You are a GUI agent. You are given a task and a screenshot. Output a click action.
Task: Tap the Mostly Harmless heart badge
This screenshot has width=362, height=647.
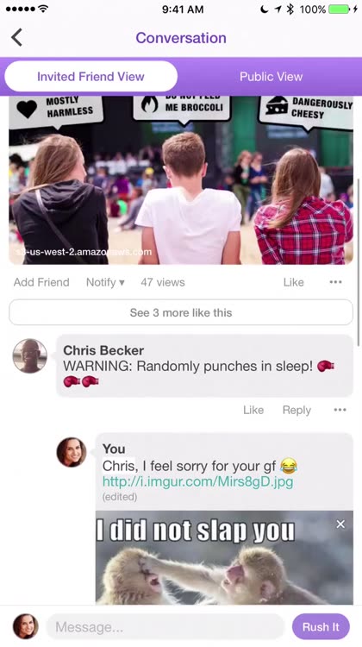pos(56,110)
